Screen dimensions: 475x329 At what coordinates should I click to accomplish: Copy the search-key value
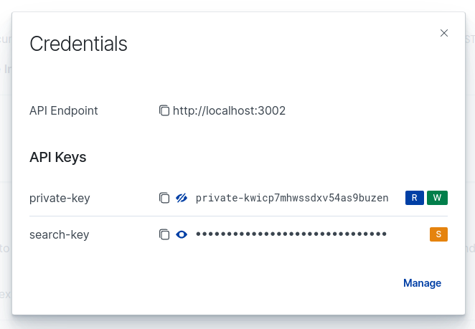(164, 234)
